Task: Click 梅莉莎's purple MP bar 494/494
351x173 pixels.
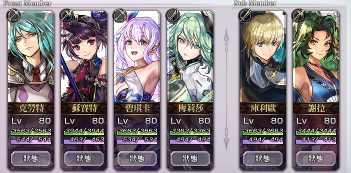Action: click(190, 140)
